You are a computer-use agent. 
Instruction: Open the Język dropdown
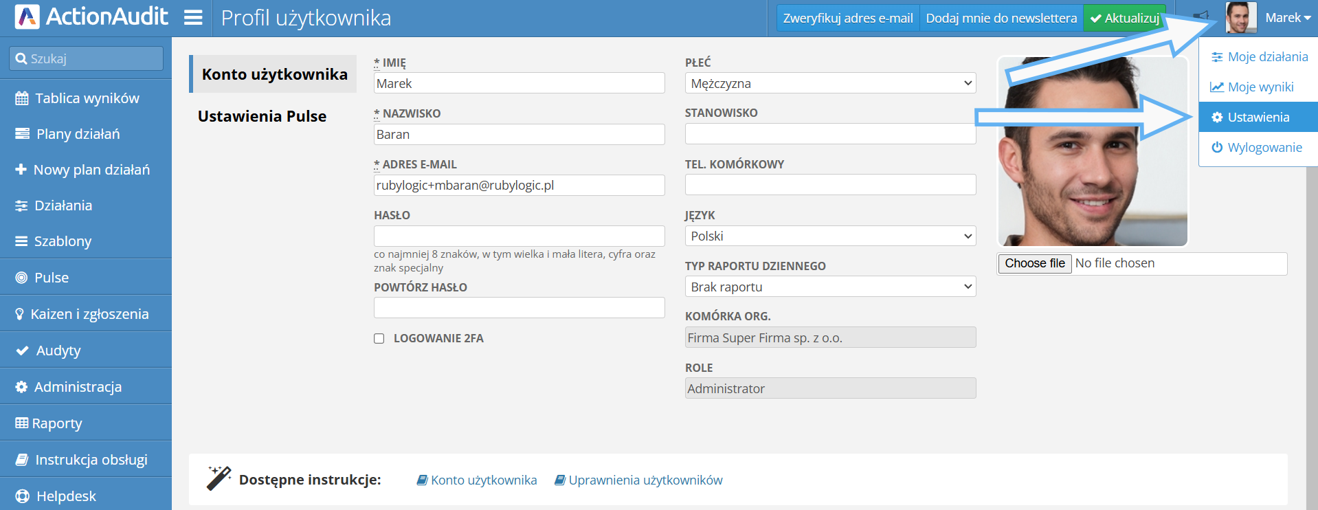click(830, 236)
